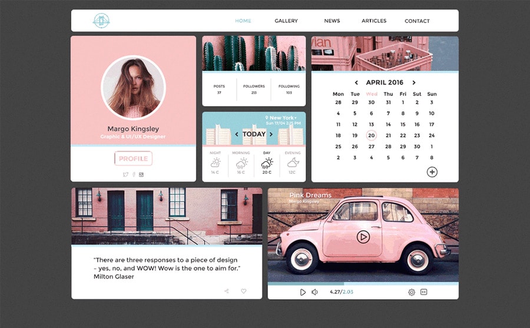This screenshot has height=328, width=530.
Task: Click the Sun 17/04 date-time label
Action: click(283, 124)
